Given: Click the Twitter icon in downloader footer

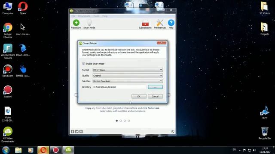Looking at the screenshot, I should pyautogui.click(x=77, y=131).
